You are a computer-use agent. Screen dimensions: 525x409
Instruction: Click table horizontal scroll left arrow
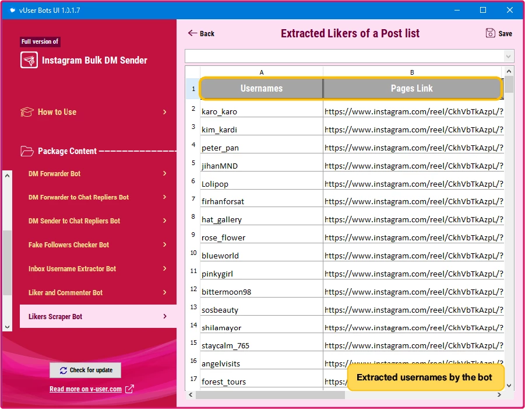191,395
